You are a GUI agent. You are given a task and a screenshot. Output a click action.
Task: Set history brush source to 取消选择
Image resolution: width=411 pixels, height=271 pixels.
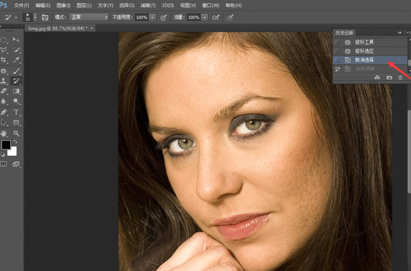point(337,60)
